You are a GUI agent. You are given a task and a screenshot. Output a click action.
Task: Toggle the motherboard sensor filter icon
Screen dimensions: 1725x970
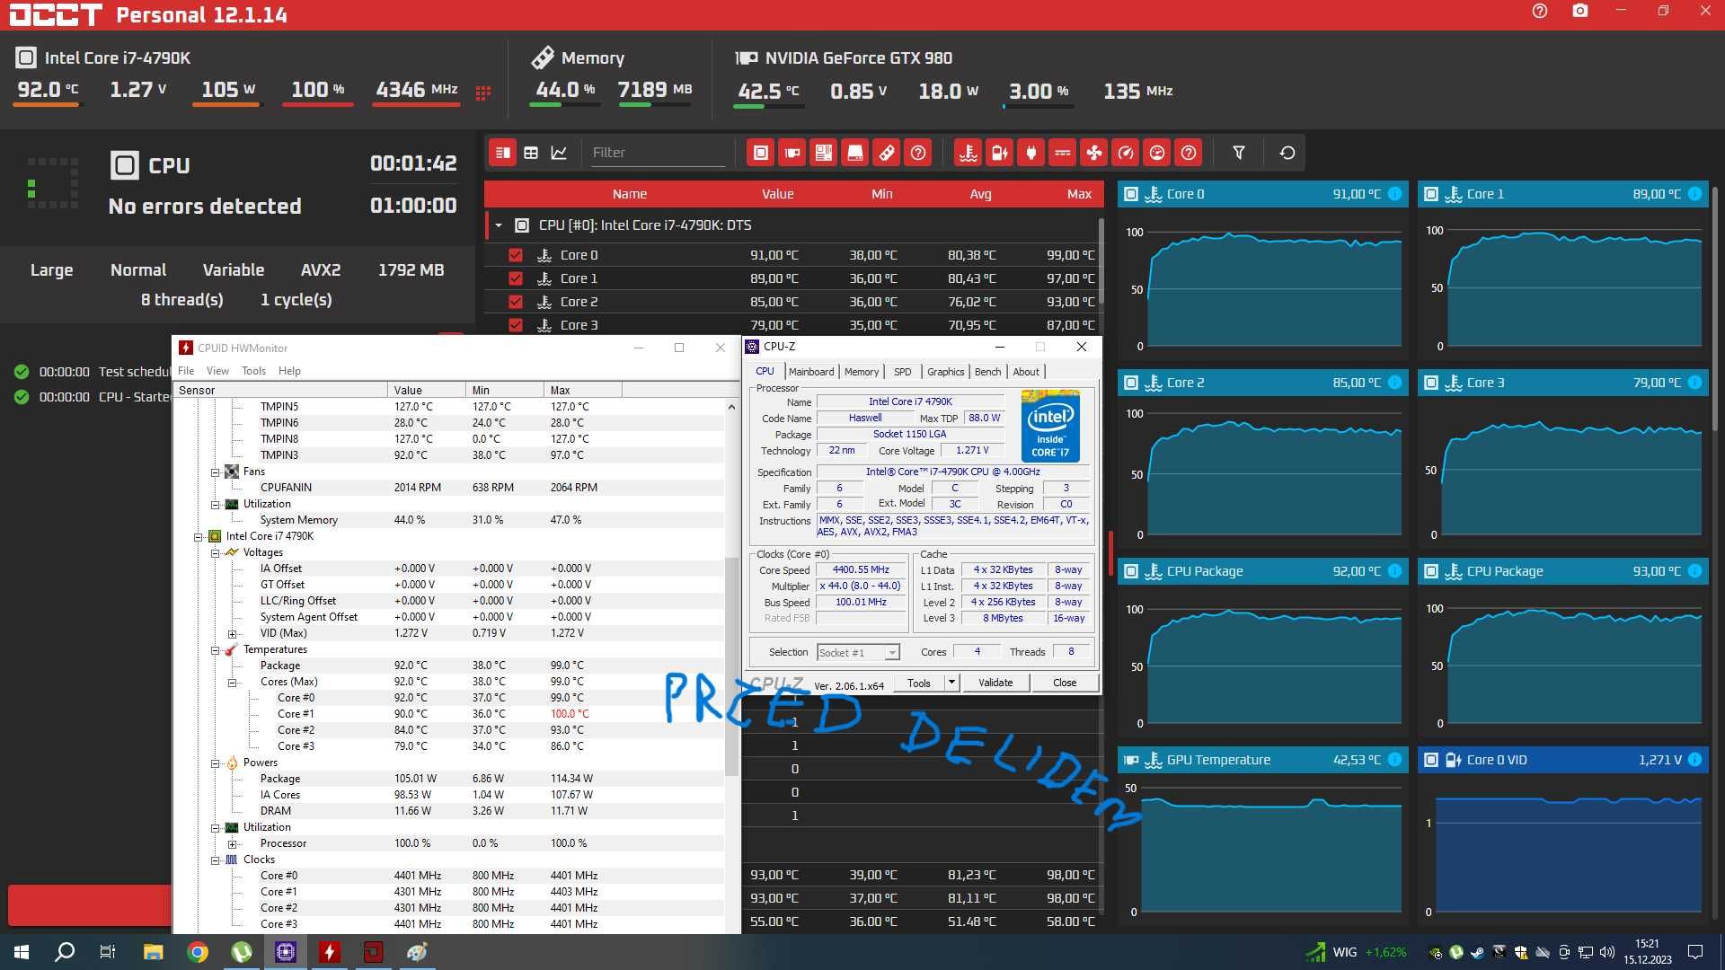click(824, 153)
